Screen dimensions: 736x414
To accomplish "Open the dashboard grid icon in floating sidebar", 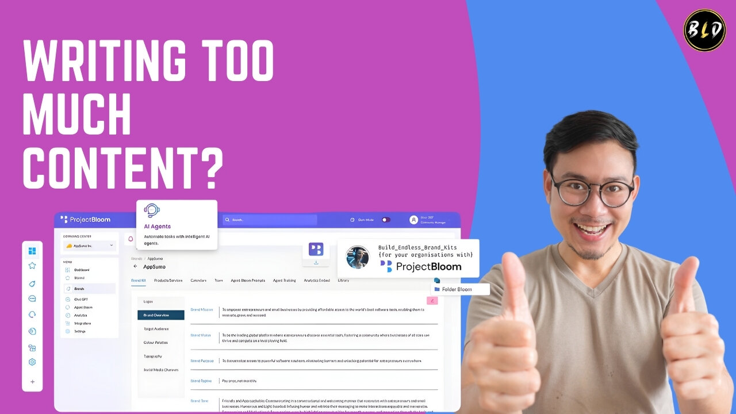I will coord(32,251).
